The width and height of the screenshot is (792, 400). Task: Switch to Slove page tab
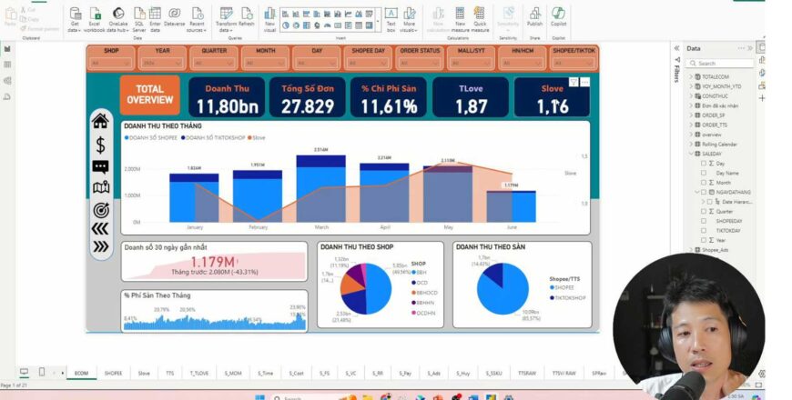pyautogui.click(x=144, y=374)
